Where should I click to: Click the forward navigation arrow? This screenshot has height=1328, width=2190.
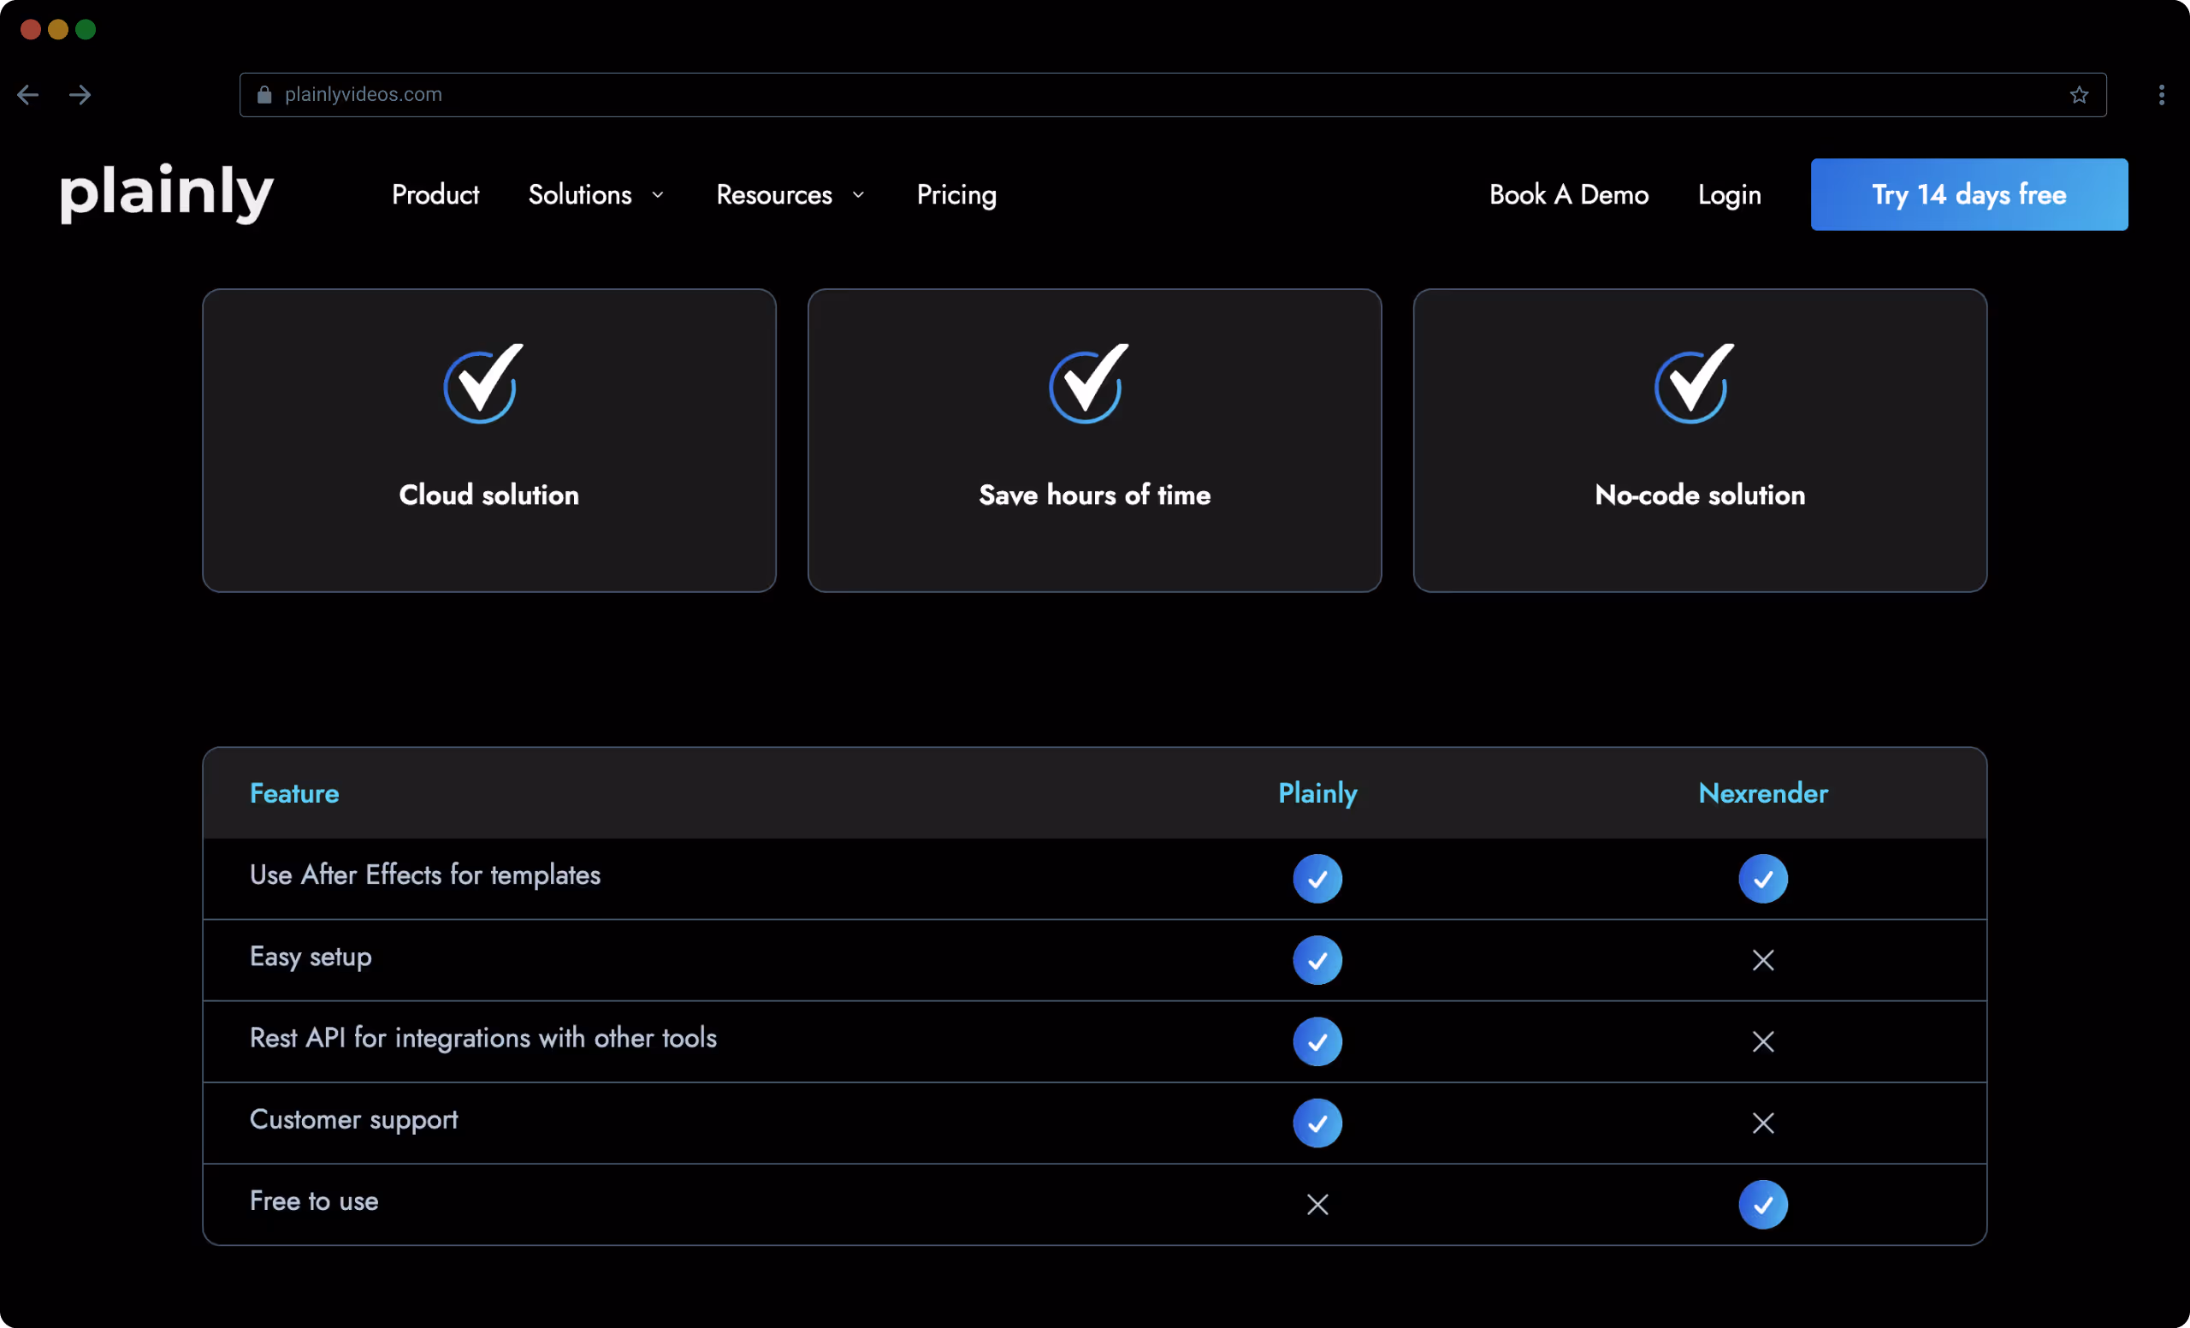pos(80,94)
